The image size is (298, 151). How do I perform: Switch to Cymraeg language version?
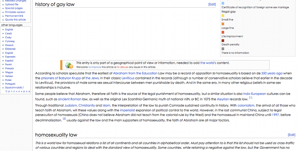click(10, 41)
